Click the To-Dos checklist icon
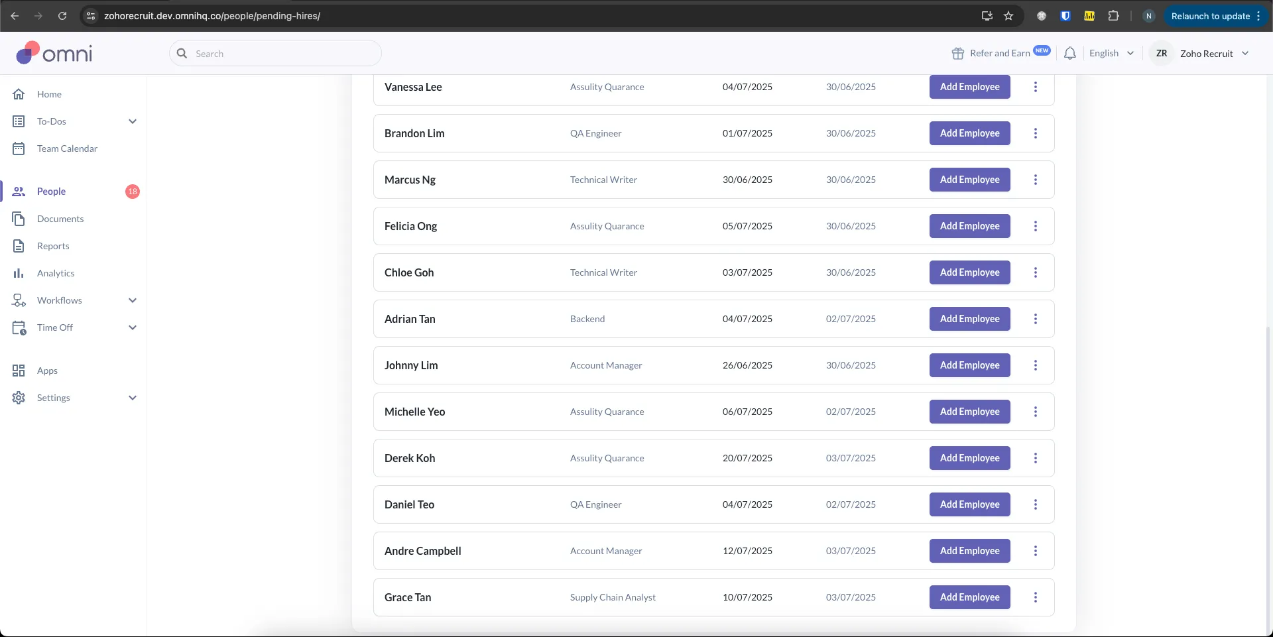The image size is (1273, 637). coord(19,121)
